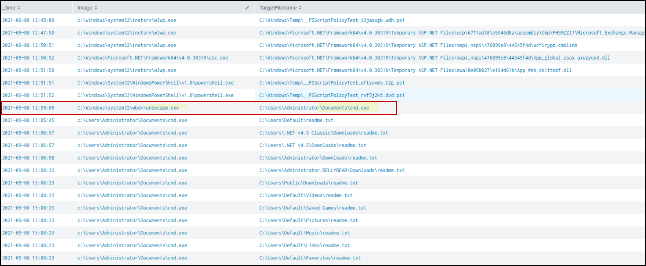The image size is (646, 266).
Task: Click timestamp 2021-09-08 12:45:00
Action: [28, 20]
